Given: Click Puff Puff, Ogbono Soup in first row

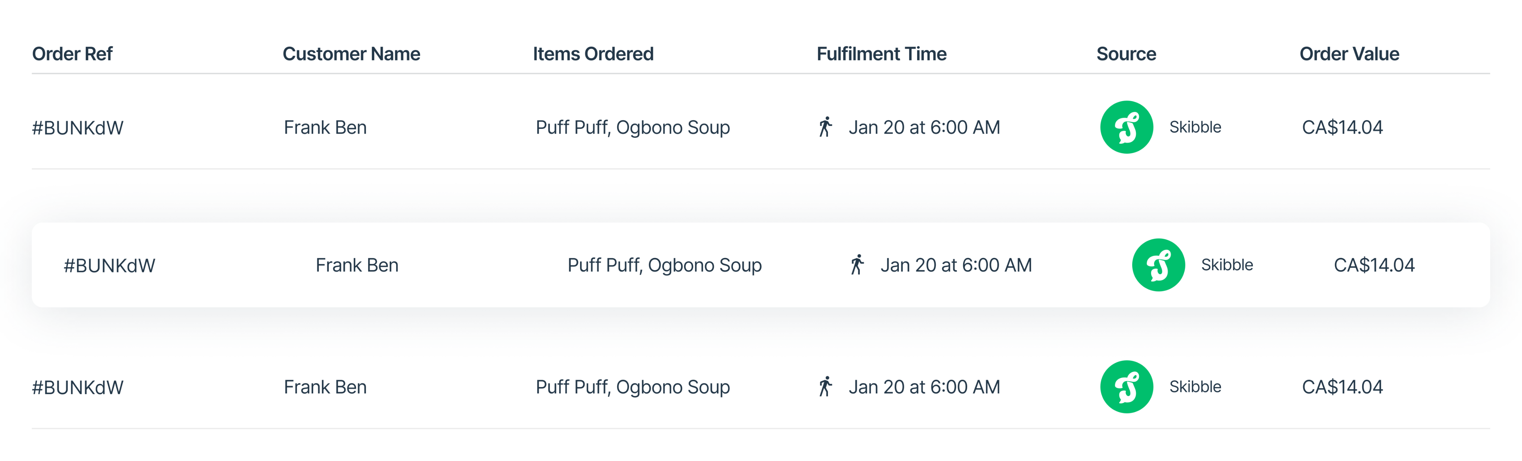Looking at the screenshot, I should (x=632, y=128).
